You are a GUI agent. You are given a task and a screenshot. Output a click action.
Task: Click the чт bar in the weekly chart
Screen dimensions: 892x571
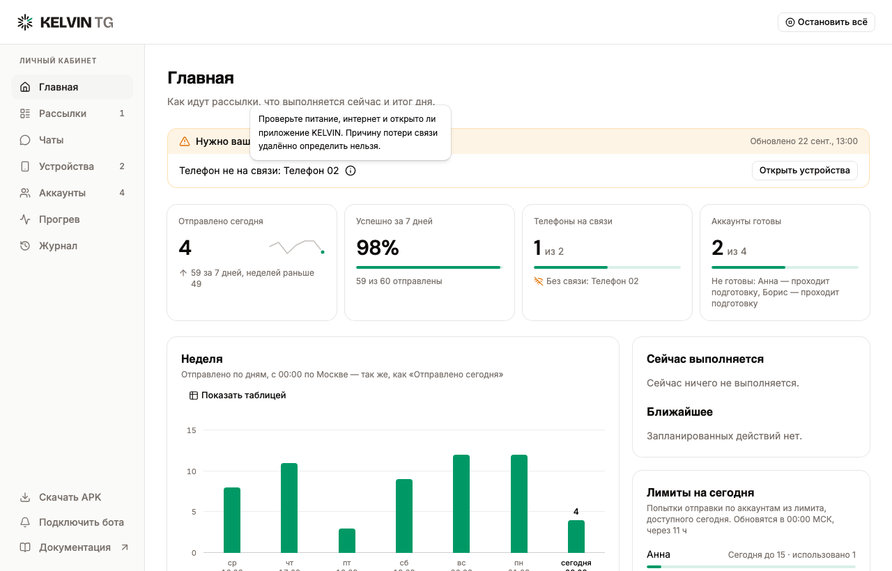(x=289, y=508)
